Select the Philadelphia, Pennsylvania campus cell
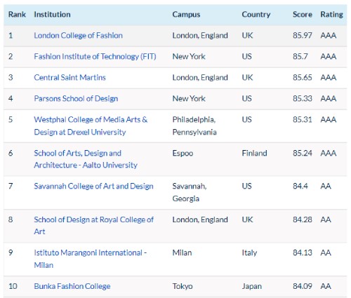Screen dimensions: 351x298 [194, 126]
